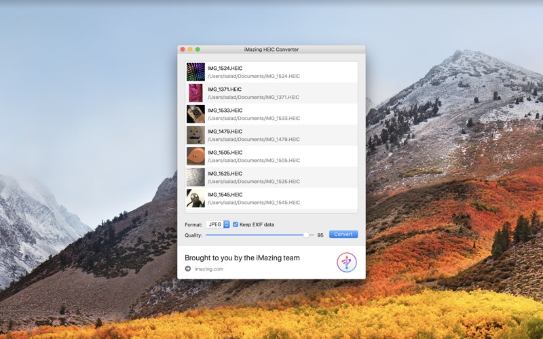The image size is (543, 339).
Task: Click path /Users/salad/Documents/IMG_1525.HEIC
Action: 254,182
